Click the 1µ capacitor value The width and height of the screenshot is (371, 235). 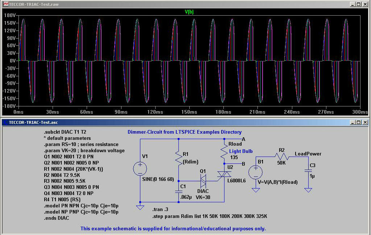pyautogui.click(x=312, y=176)
